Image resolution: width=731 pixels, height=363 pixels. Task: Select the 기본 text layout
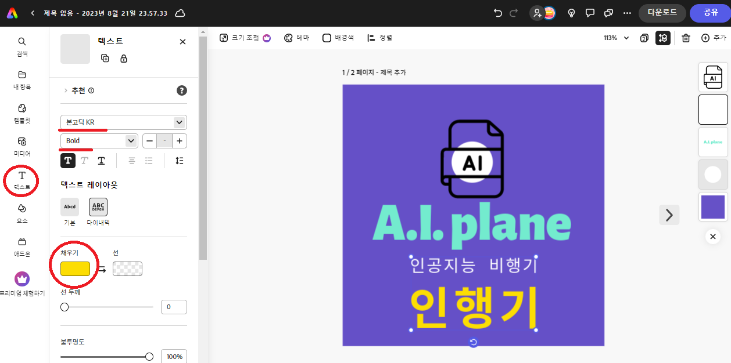pyautogui.click(x=70, y=207)
